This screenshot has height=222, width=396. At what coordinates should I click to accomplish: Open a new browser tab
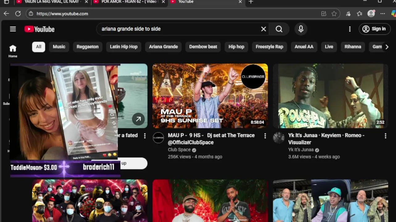click(x=251, y=2)
